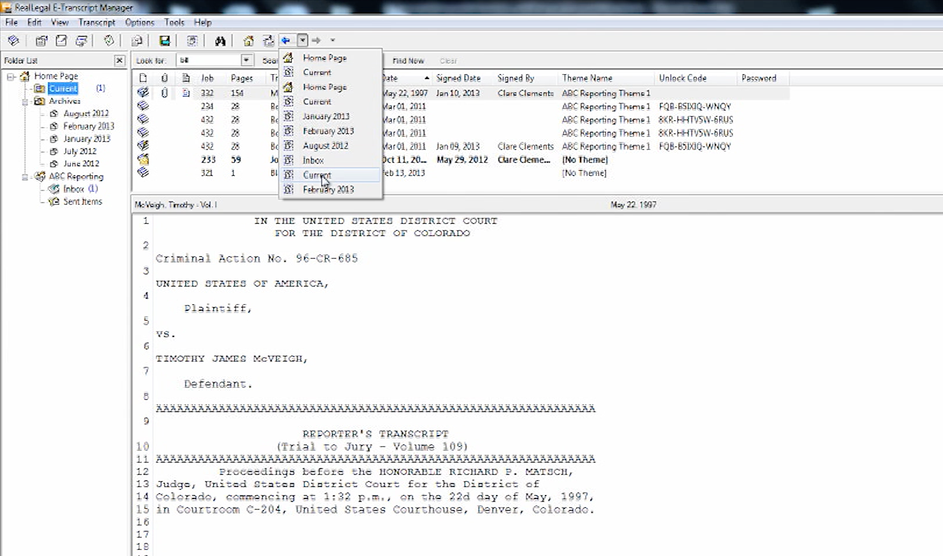The width and height of the screenshot is (943, 556).
Task: Select the job 233 transcript row
Action: (x=208, y=160)
